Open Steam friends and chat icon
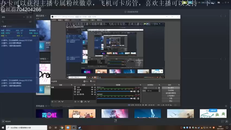This screenshot has height=130, width=231. pyautogui.click(x=227, y=121)
